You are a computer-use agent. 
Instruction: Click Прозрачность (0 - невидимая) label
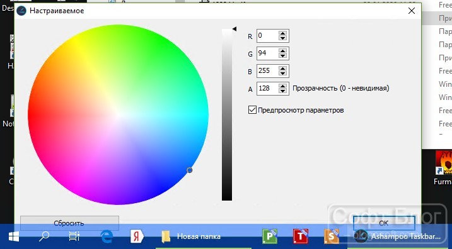[340, 88]
